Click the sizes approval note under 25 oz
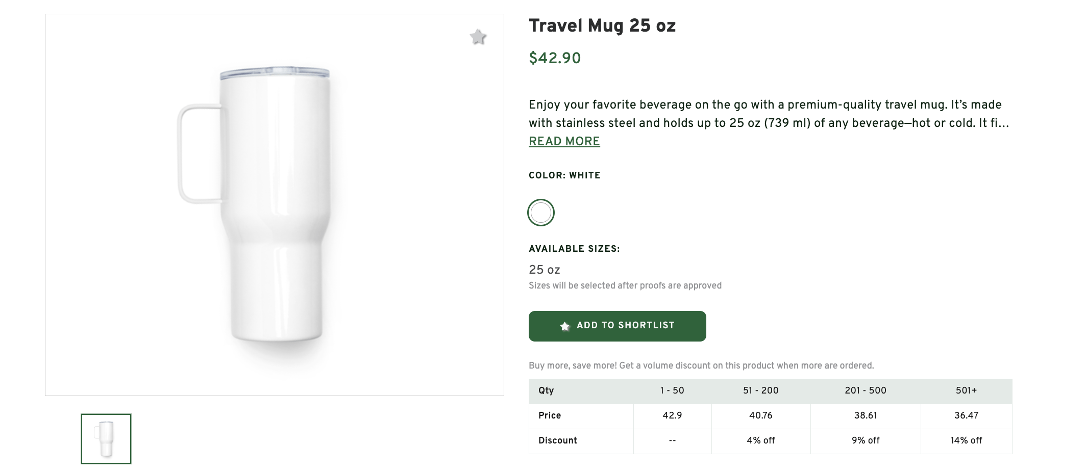Viewport: 1086px width, 471px height. pos(625,285)
